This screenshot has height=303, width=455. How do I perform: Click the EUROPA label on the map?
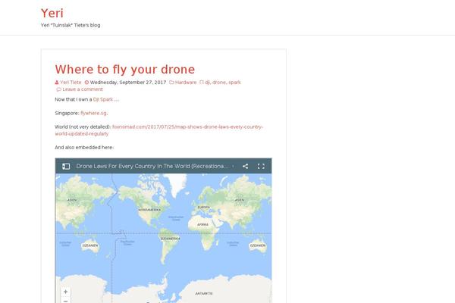pyautogui.click(x=204, y=208)
